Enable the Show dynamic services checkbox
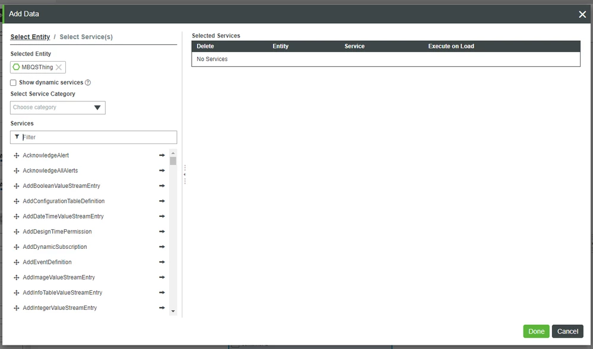 (x=13, y=82)
